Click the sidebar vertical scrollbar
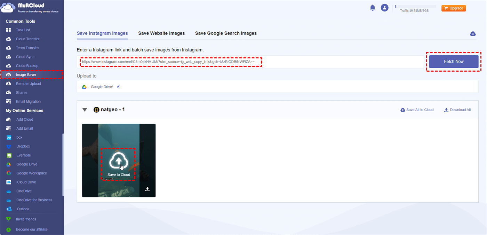Screen dimensions: 487x235 [x=63, y=165]
